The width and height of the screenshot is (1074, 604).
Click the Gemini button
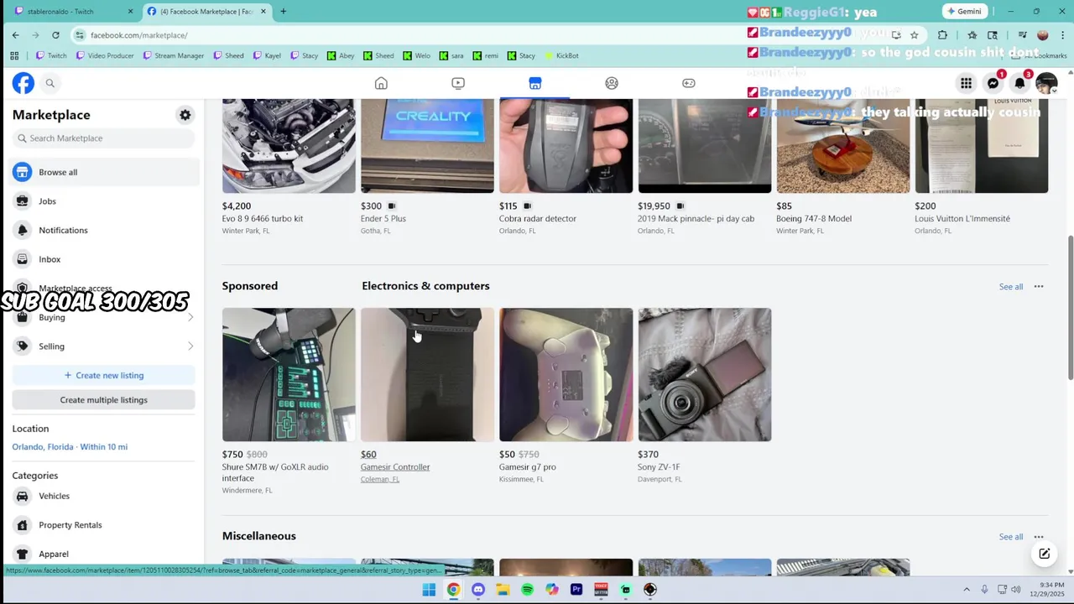click(x=965, y=12)
